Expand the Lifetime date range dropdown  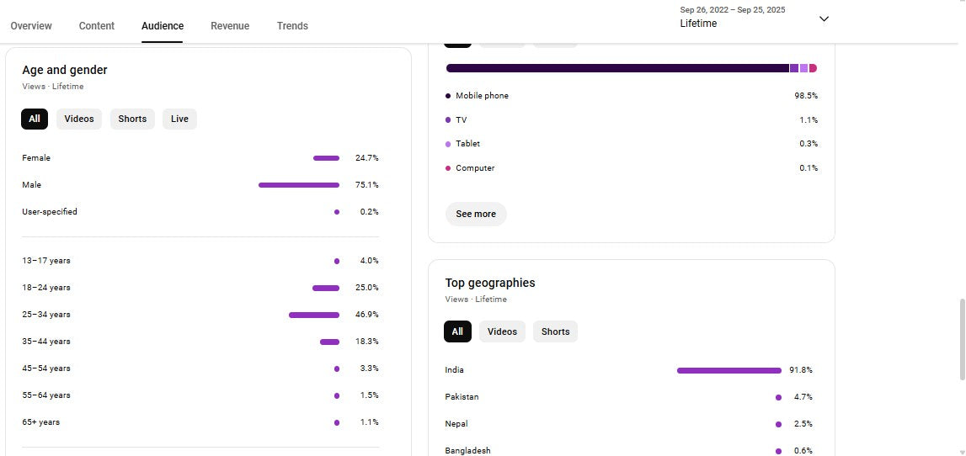[824, 19]
